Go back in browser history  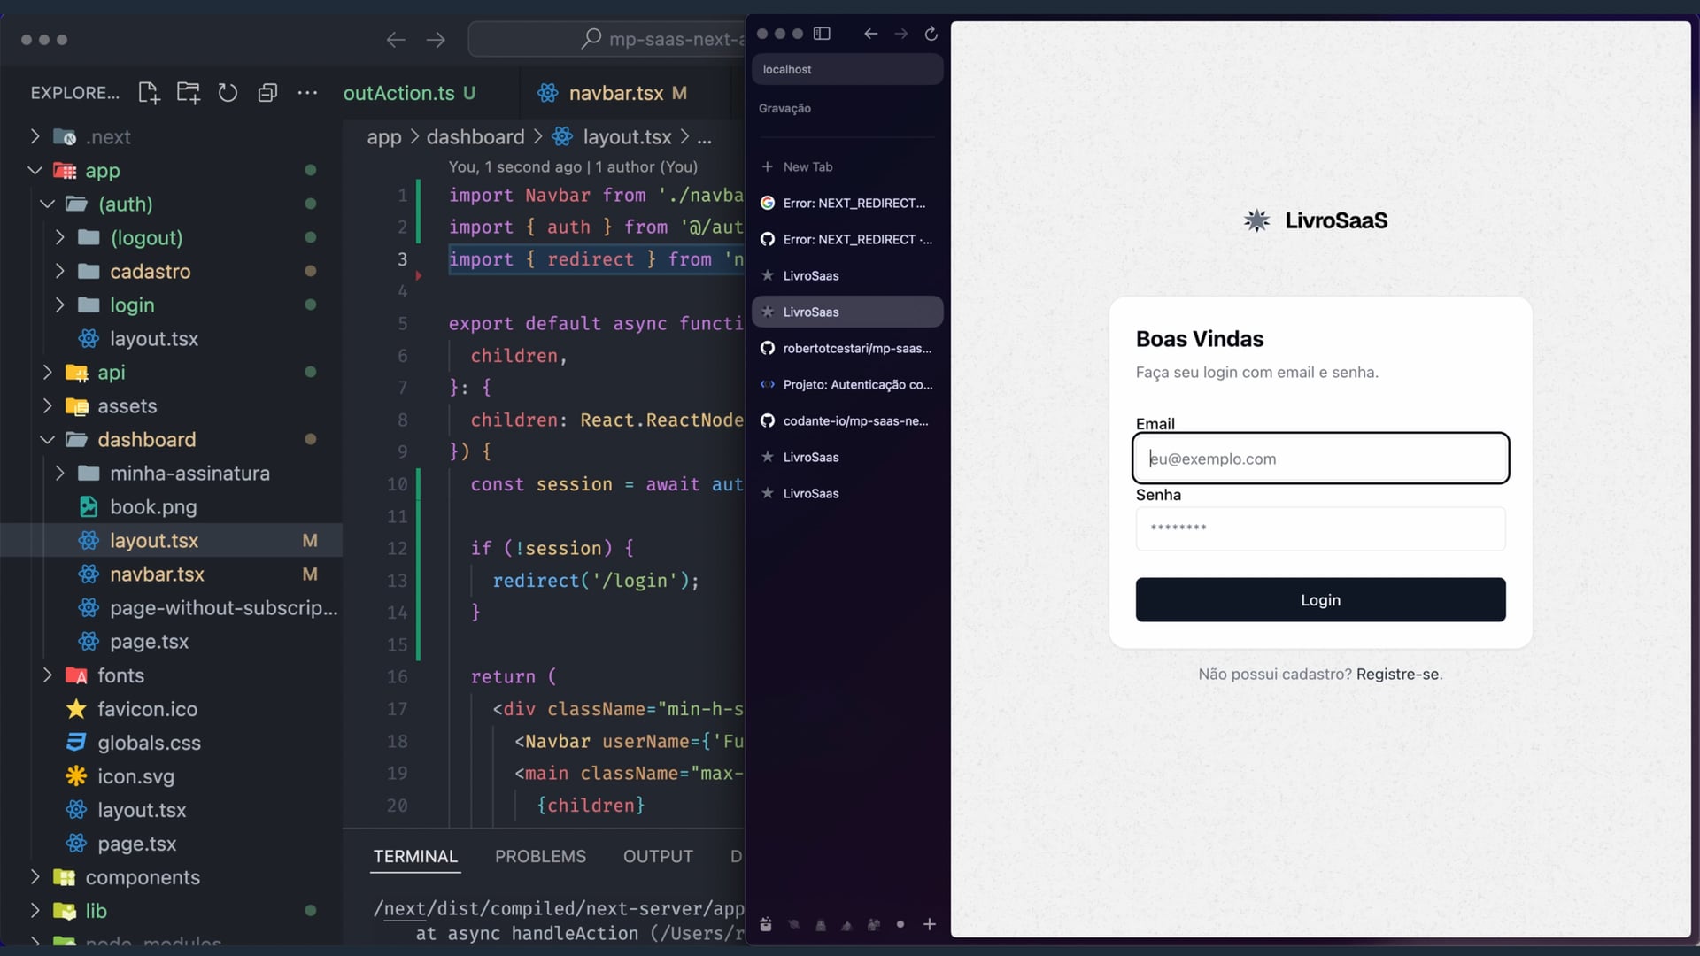click(870, 34)
